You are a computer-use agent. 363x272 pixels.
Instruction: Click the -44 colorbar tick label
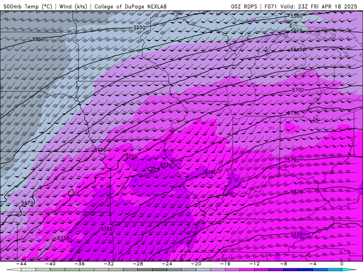tap(21, 264)
